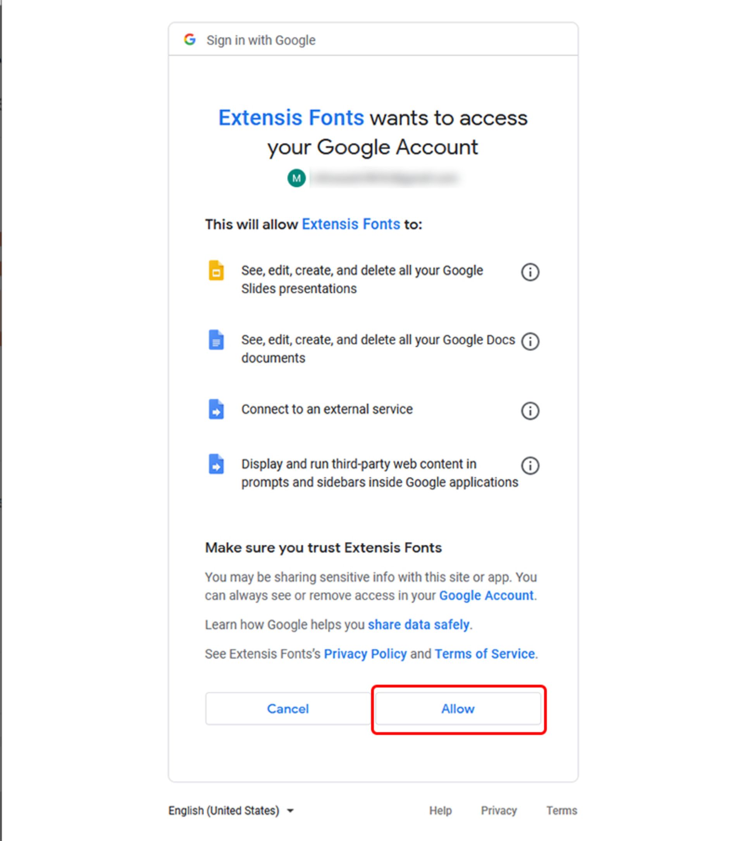The height and width of the screenshot is (841, 744).
Task: Open the footer Terms link
Action: (561, 810)
